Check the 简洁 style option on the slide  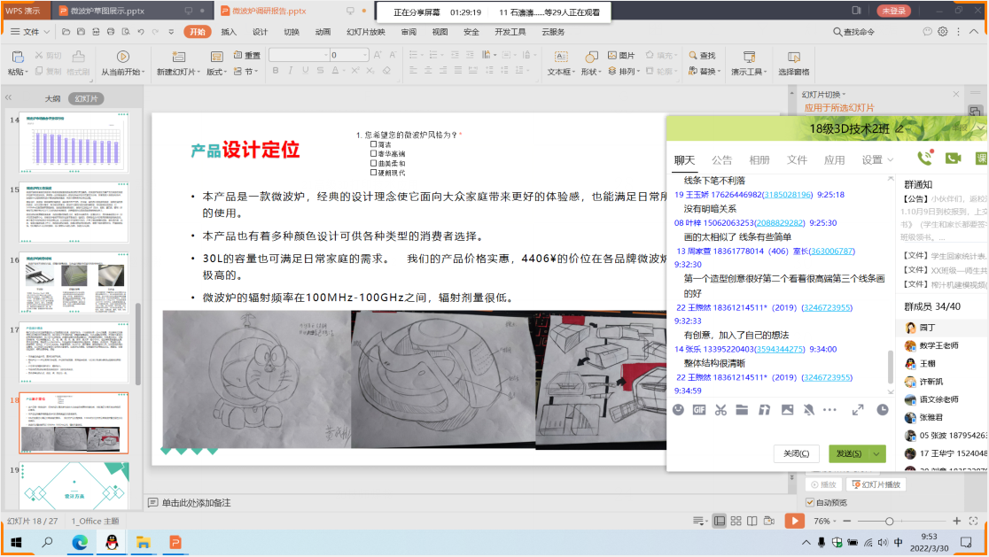click(x=373, y=144)
